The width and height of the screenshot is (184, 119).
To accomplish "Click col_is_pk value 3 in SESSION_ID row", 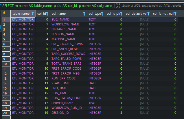I will pyautogui.click(x=114, y=113).
